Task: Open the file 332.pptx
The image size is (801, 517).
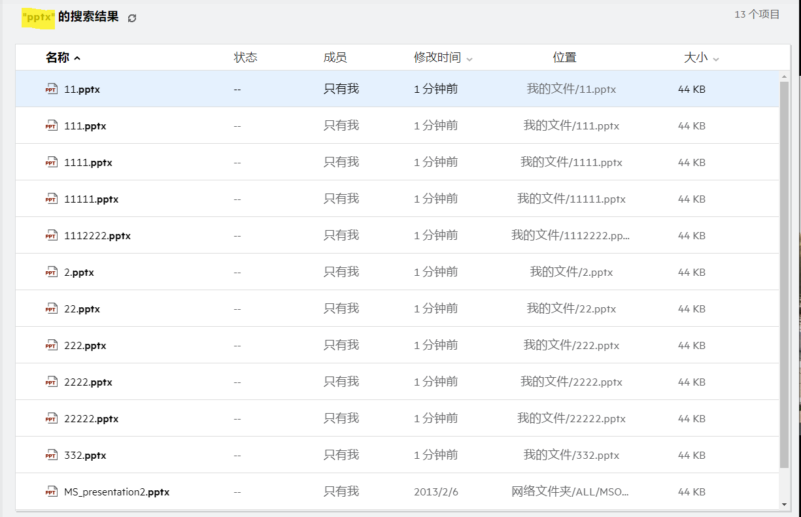Action: (x=85, y=456)
